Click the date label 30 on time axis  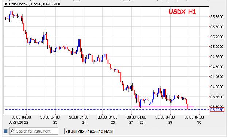pos(199,122)
